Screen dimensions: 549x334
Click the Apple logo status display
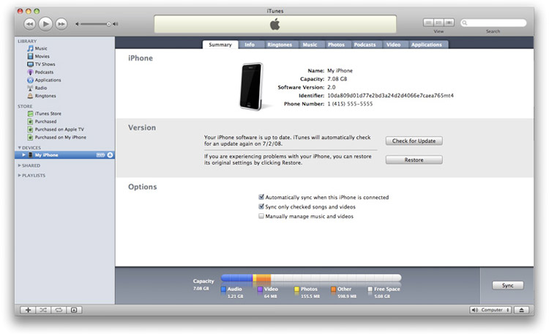pyautogui.click(x=275, y=24)
